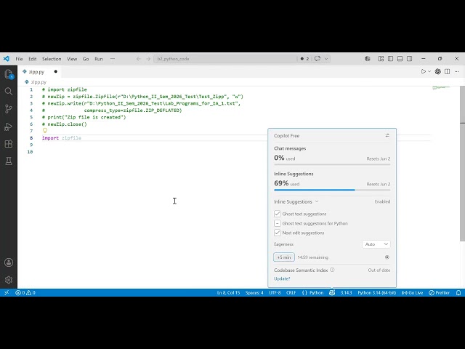Image resolution: width=465 pixels, height=349 pixels.
Task: Toggle the secondary side bar
Action: click(x=410, y=59)
